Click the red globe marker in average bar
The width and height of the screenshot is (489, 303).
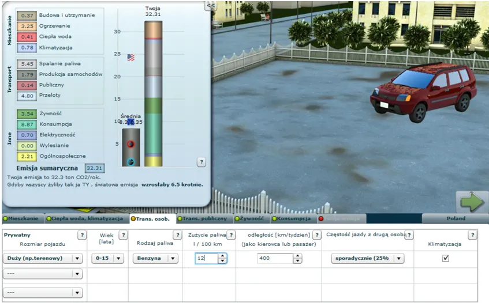[130, 144]
